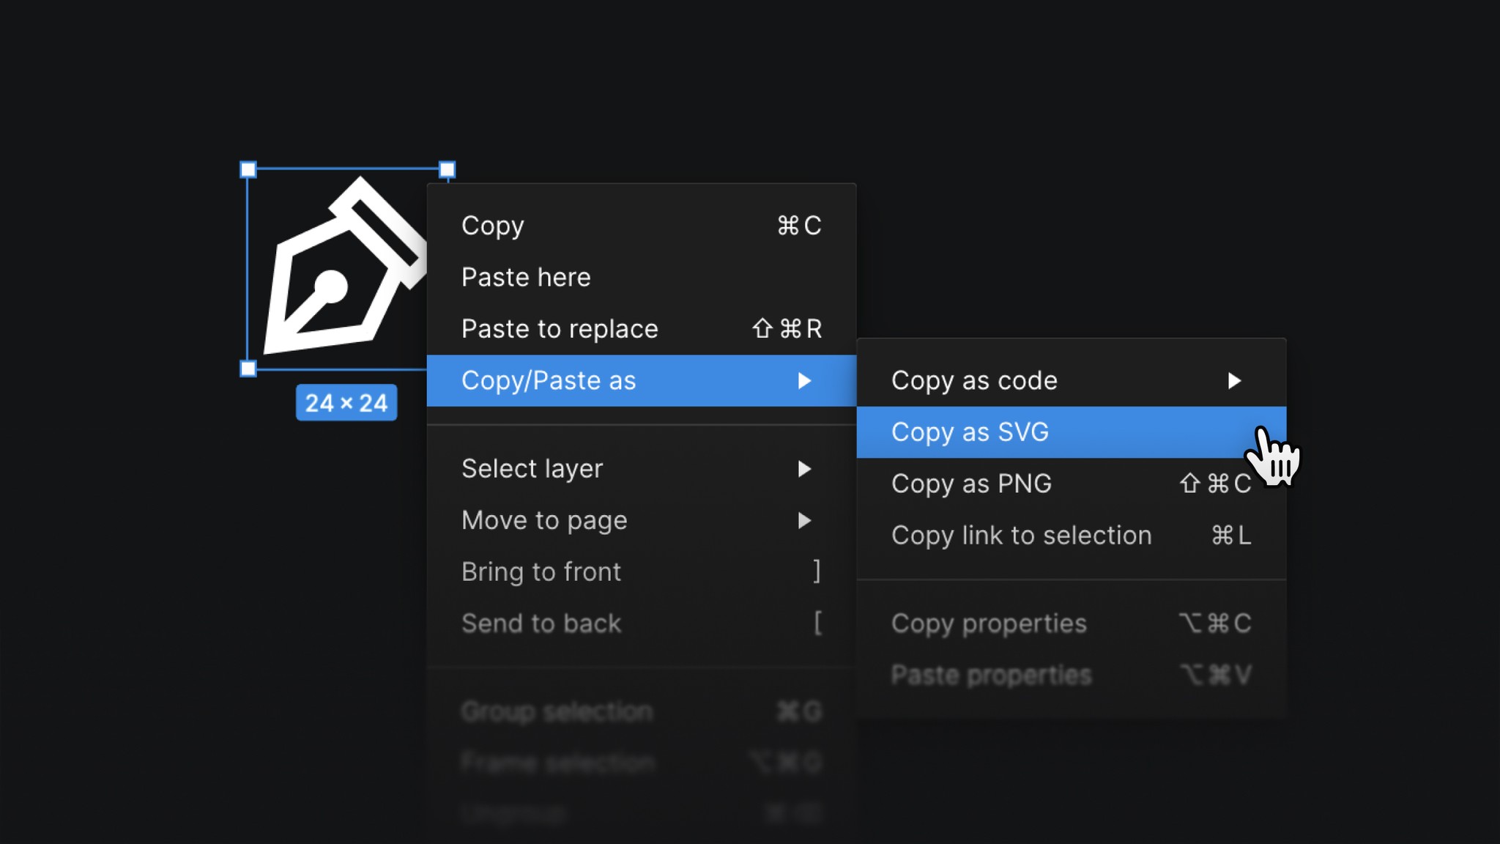1500x844 pixels.
Task: Expand the Select layer submenu
Action: pyautogui.click(x=532, y=468)
